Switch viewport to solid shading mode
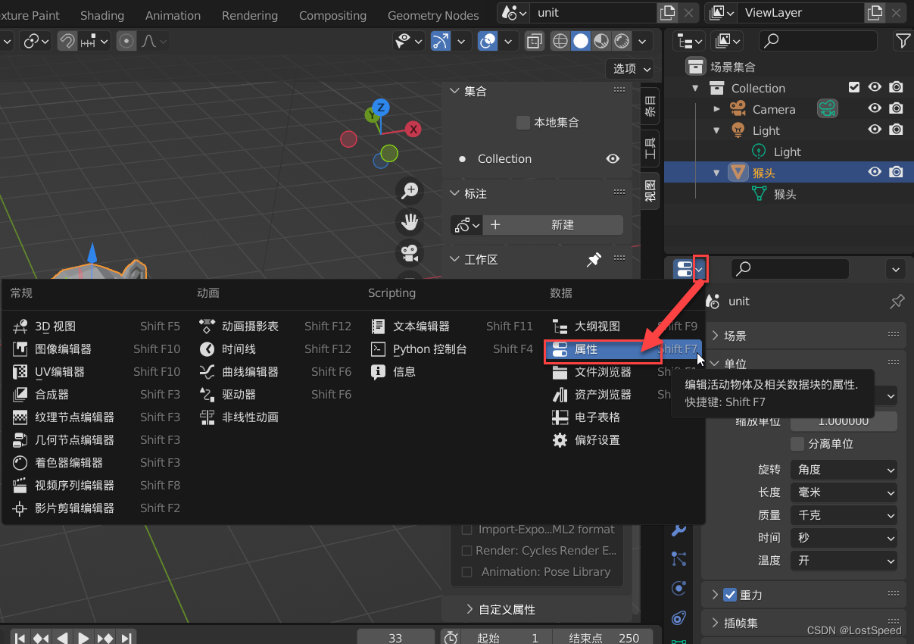 pos(580,41)
